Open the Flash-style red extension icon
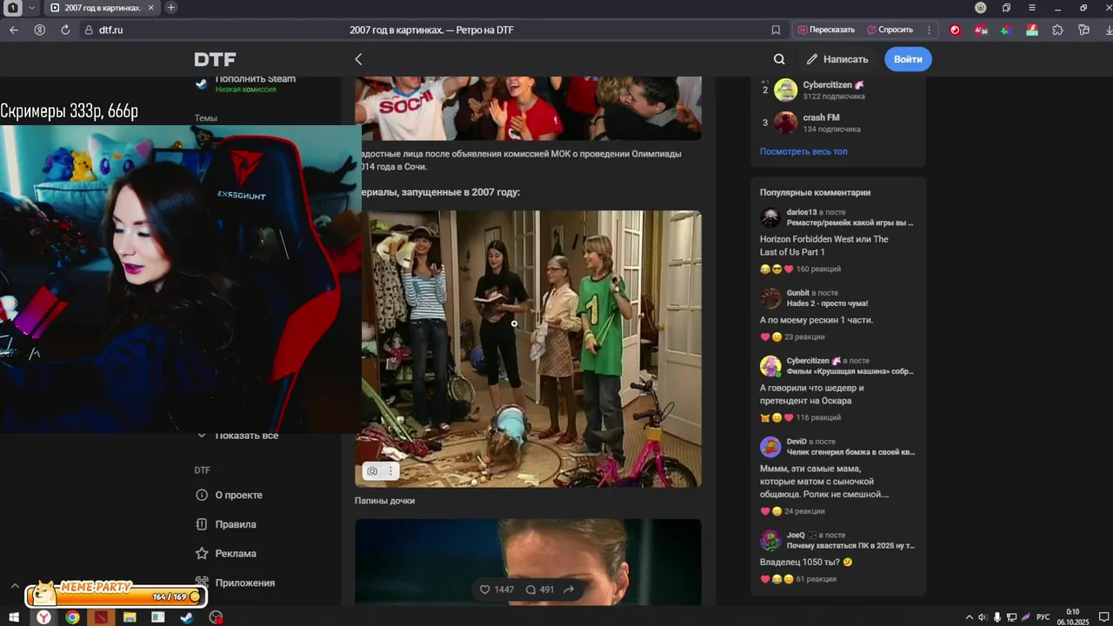 1032,30
